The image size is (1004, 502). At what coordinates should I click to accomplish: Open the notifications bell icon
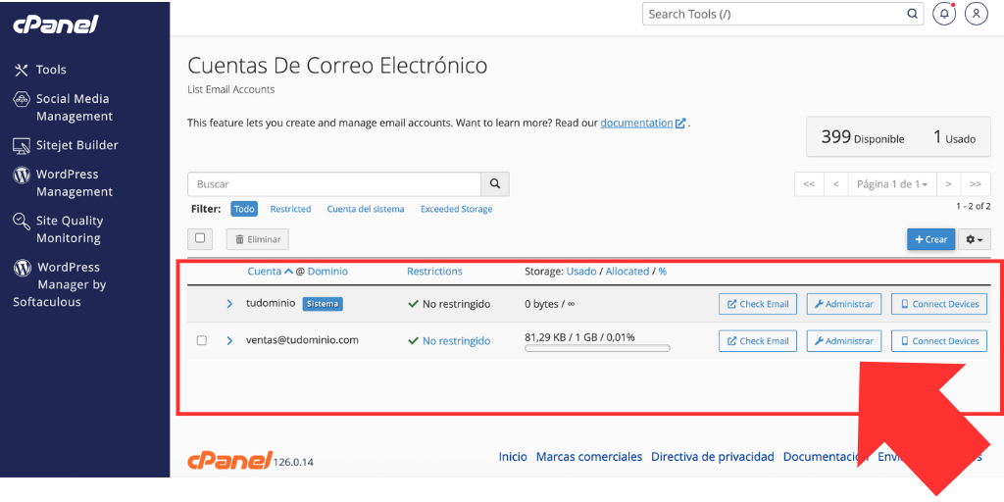[x=944, y=14]
